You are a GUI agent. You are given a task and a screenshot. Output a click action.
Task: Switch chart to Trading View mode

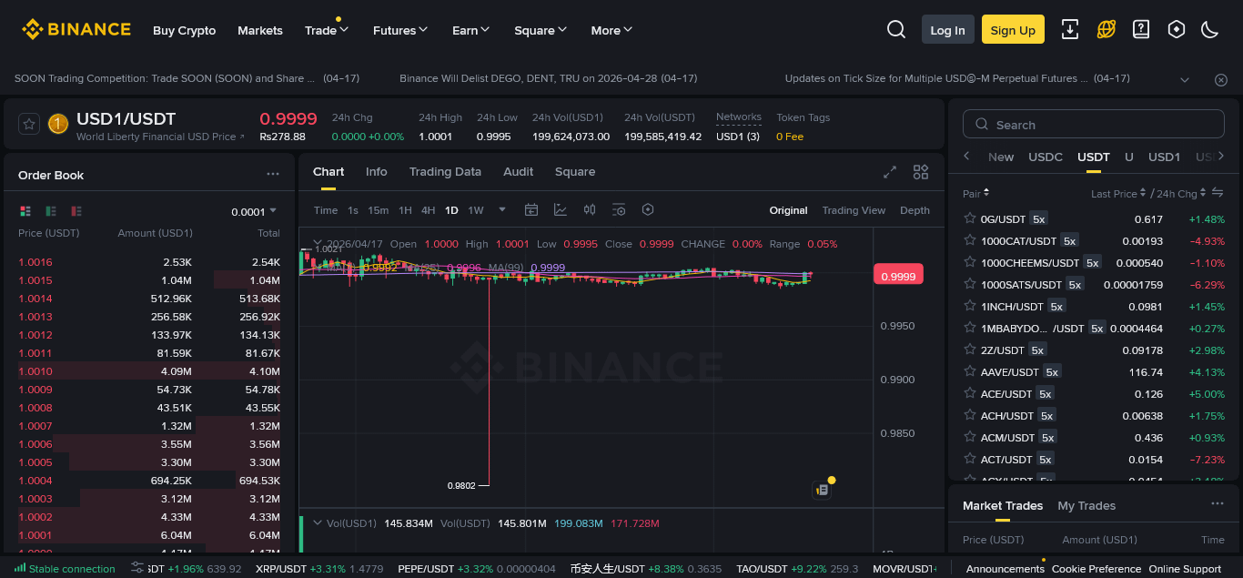tap(854, 210)
